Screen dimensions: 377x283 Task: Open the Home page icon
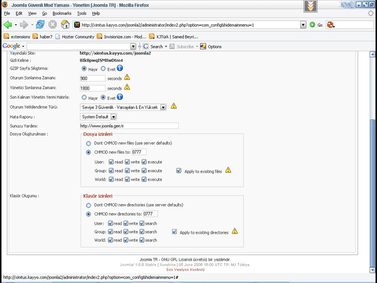pyautogui.click(x=65, y=25)
